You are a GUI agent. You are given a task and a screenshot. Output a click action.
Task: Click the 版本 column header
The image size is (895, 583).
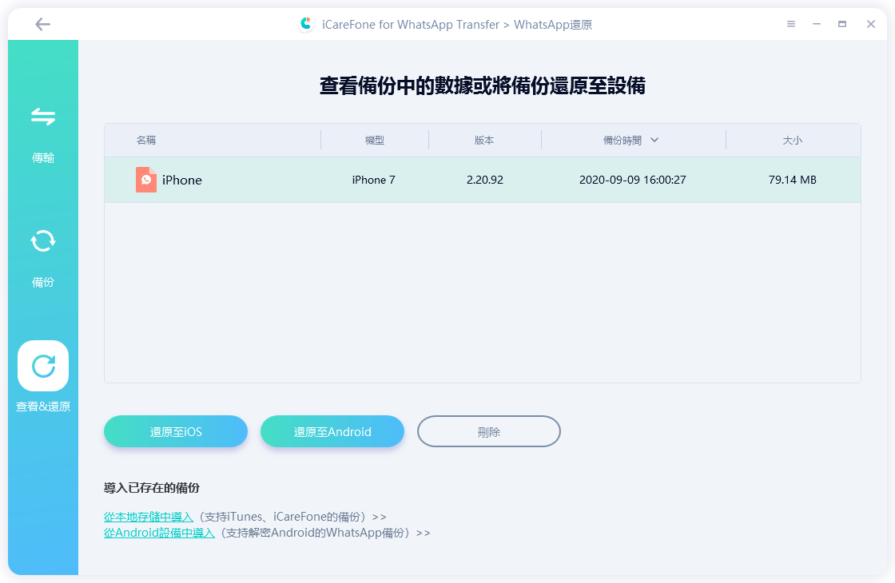[484, 140]
